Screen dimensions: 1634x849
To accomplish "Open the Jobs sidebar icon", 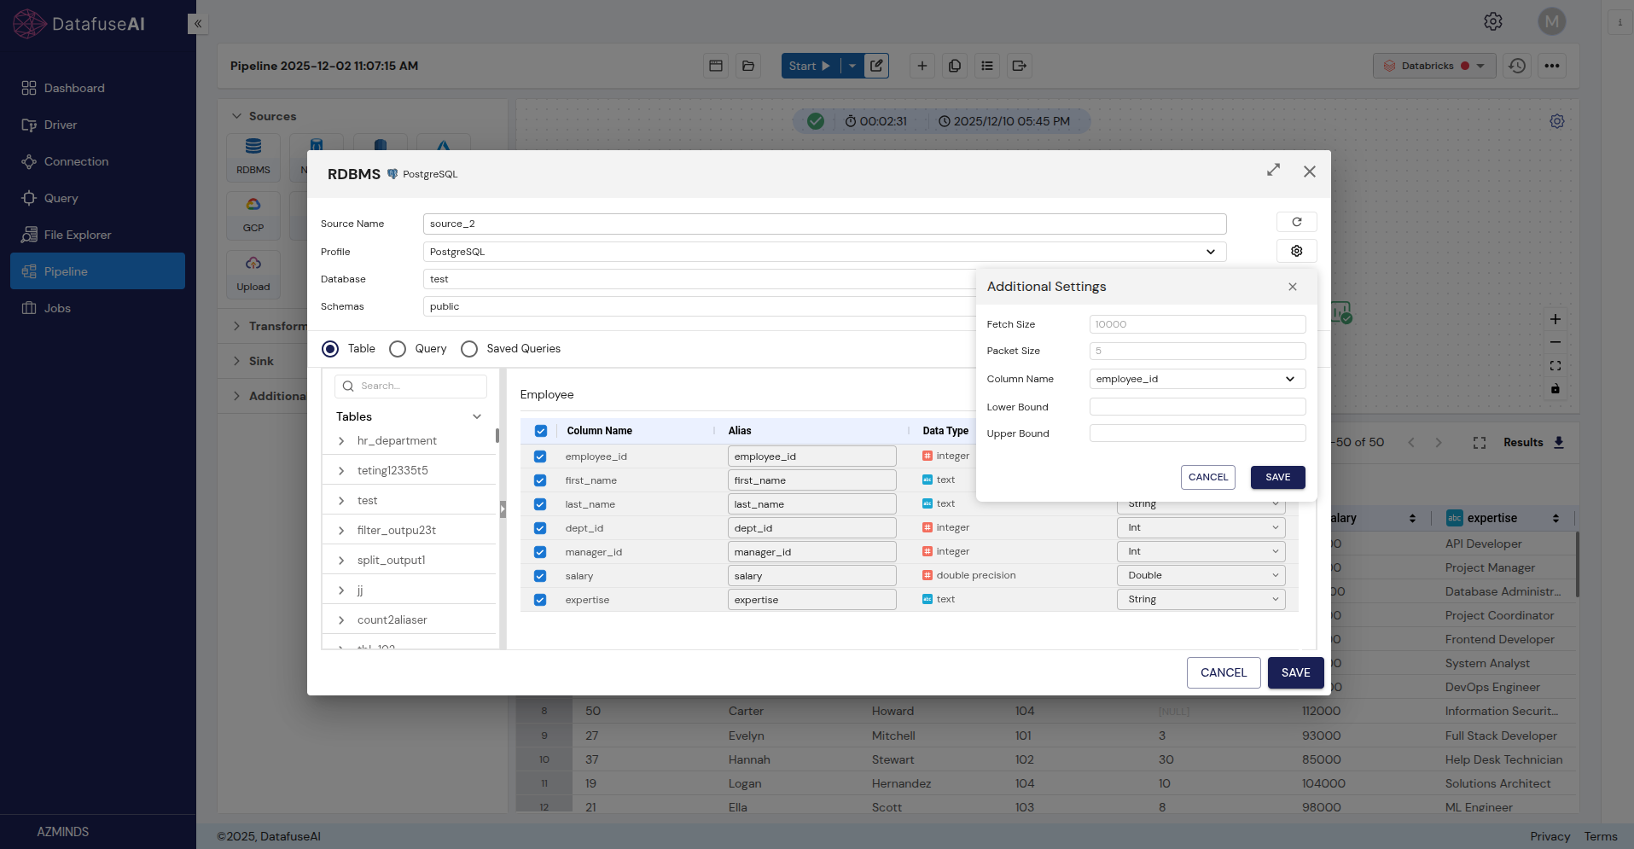I will pyautogui.click(x=29, y=308).
